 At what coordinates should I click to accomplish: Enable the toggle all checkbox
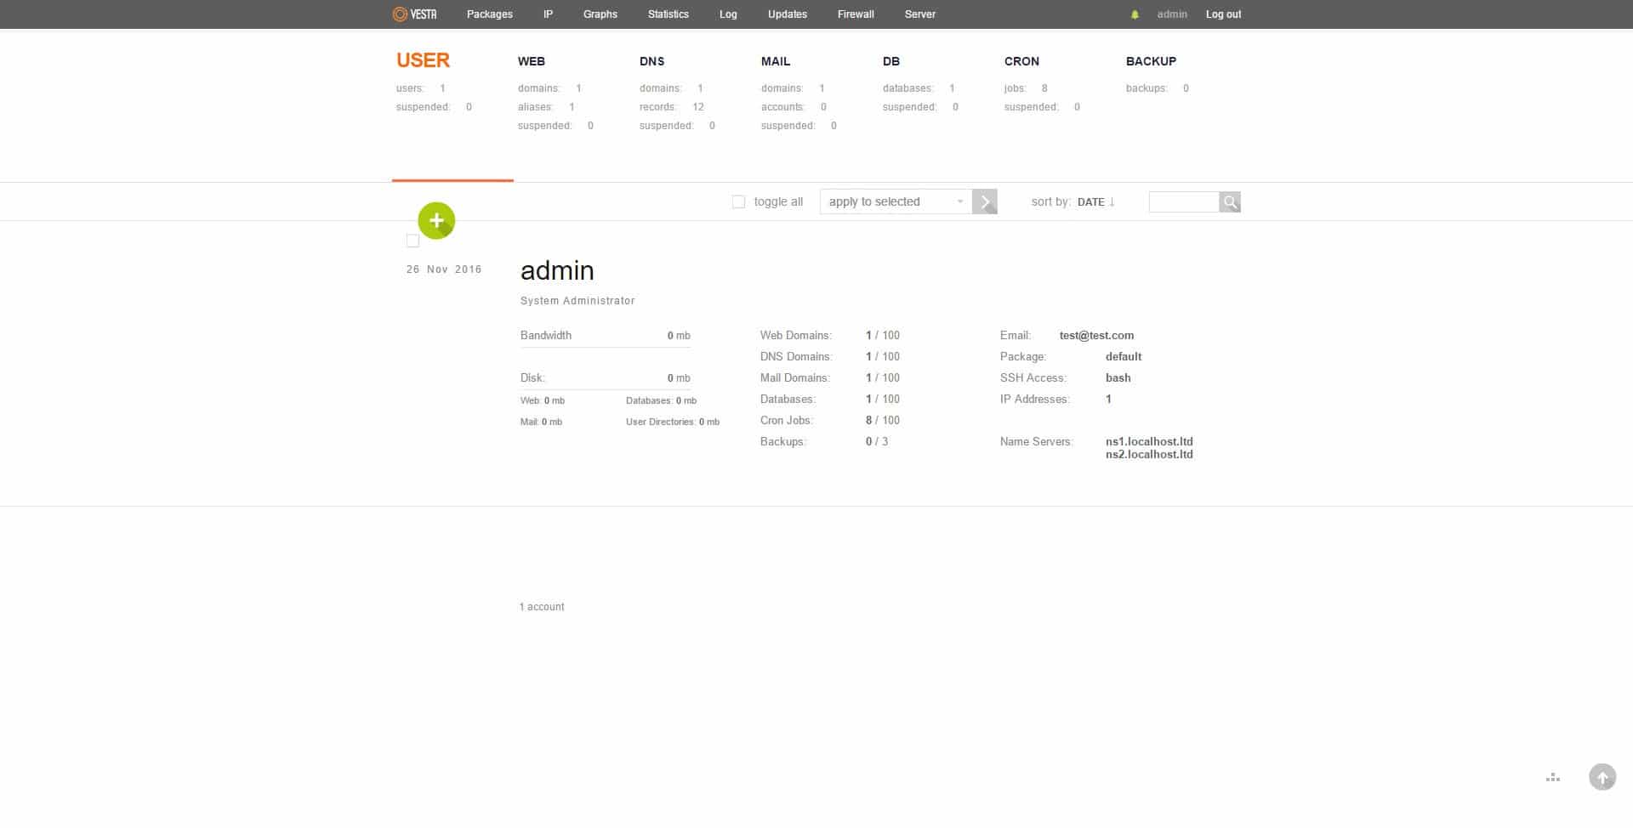click(x=737, y=201)
